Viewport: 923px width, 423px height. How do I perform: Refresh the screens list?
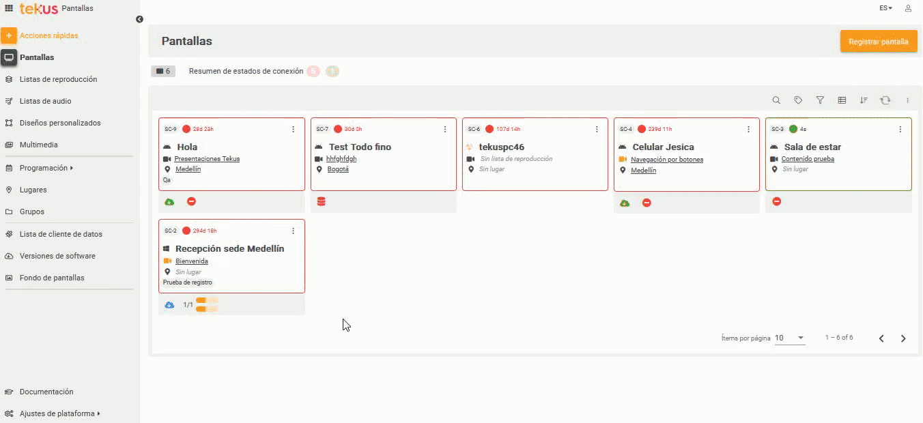885,100
